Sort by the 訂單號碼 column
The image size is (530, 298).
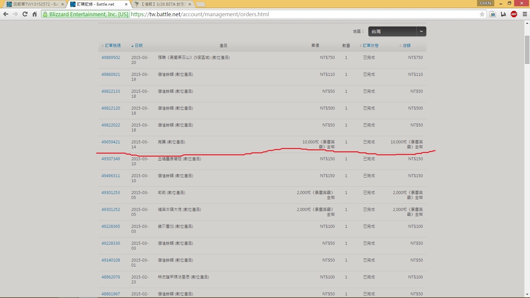tap(111, 46)
